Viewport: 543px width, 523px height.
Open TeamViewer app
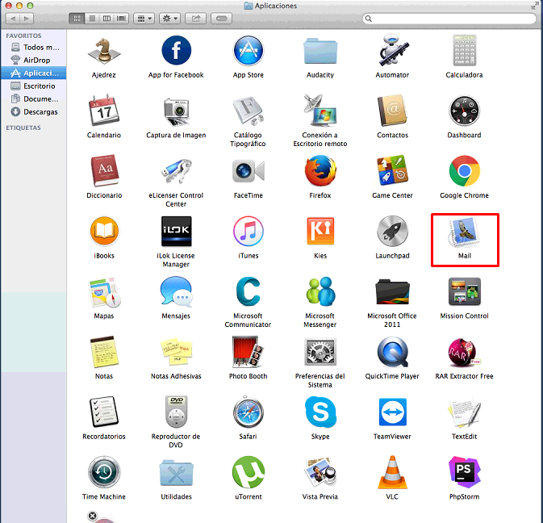point(392,412)
